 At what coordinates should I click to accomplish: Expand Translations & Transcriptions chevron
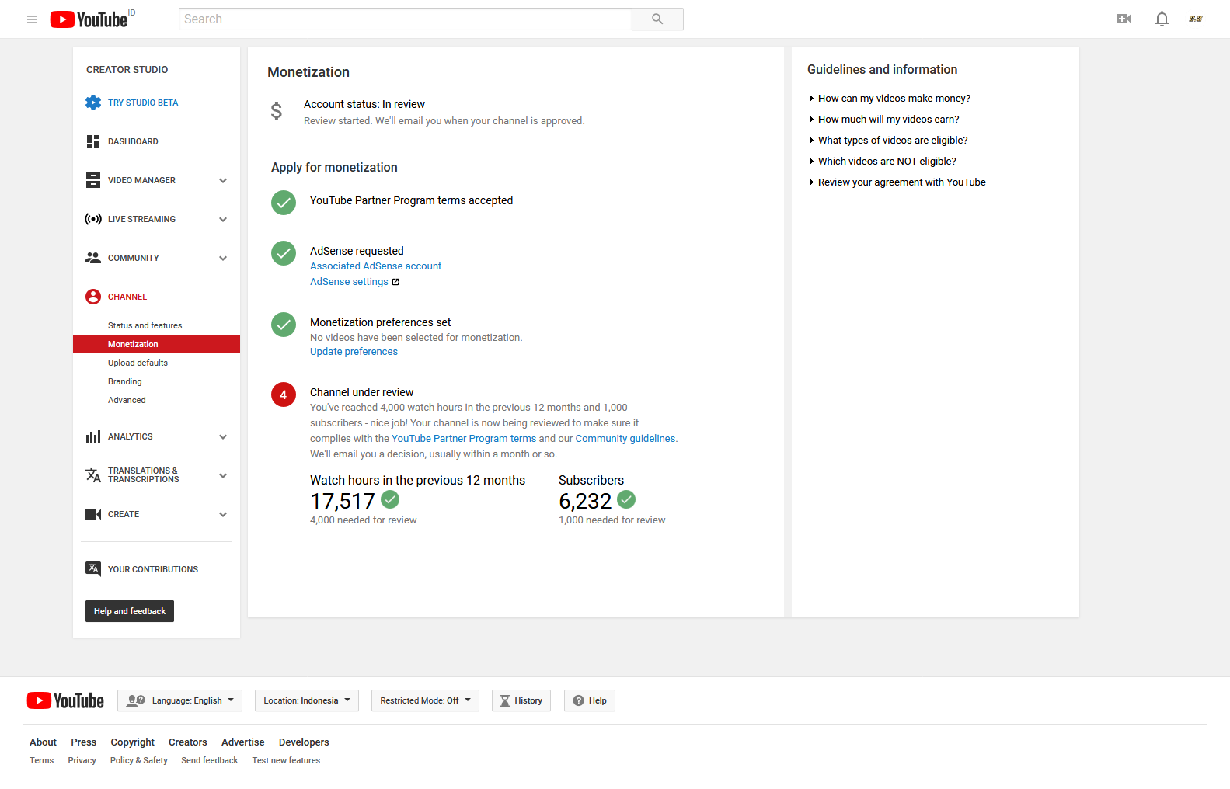pos(223,475)
